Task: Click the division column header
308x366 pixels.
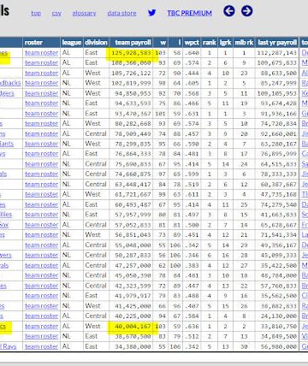Action: [x=96, y=43]
